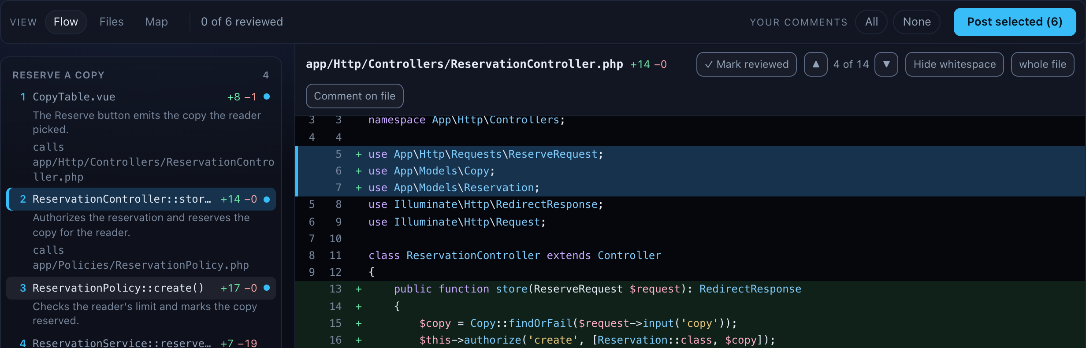
Task: Switch to Files view
Action: 112,22
